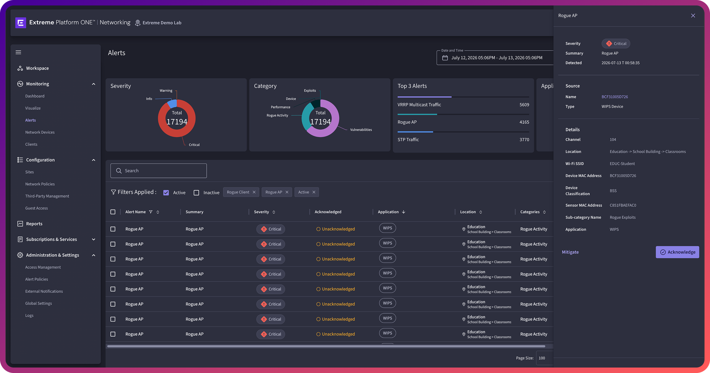Toggle the hamburger menu icon
Image resolution: width=710 pixels, height=373 pixels.
click(18, 52)
